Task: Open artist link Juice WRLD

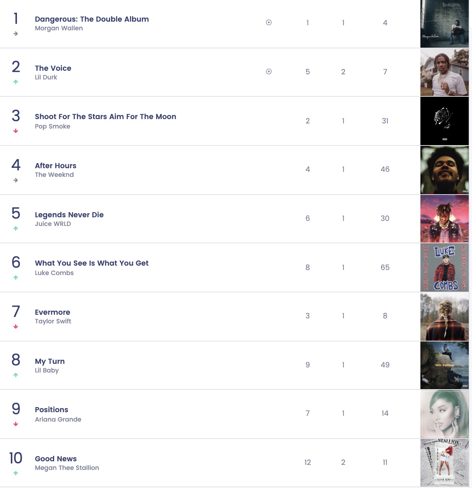Action: [x=53, y=224]
